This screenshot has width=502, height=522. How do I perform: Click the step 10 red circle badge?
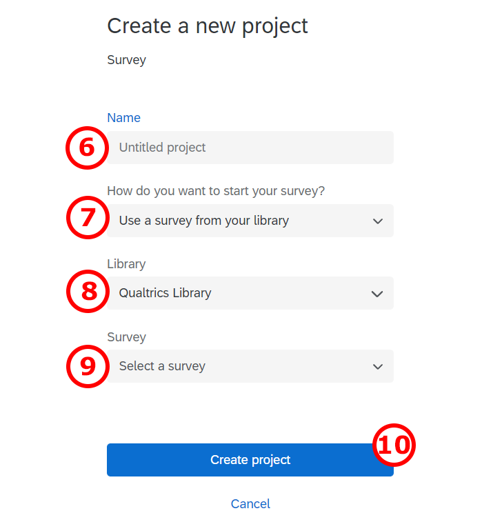(393, 445)
